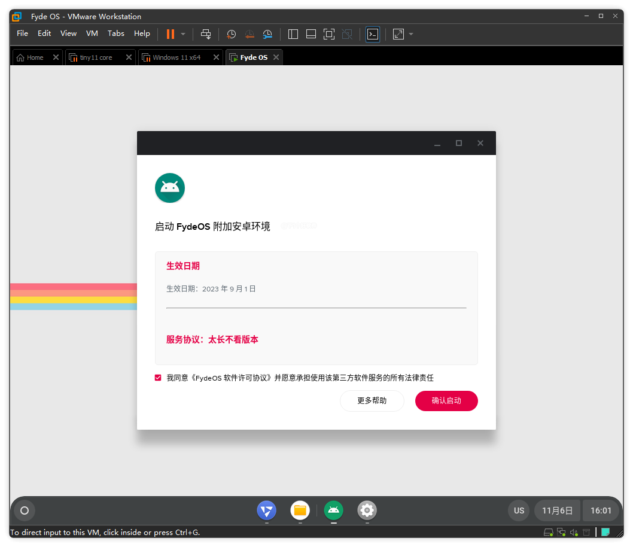Click the 更多帮助 button
The width and height of the screenshot is (633, 547).
(372, 401)
